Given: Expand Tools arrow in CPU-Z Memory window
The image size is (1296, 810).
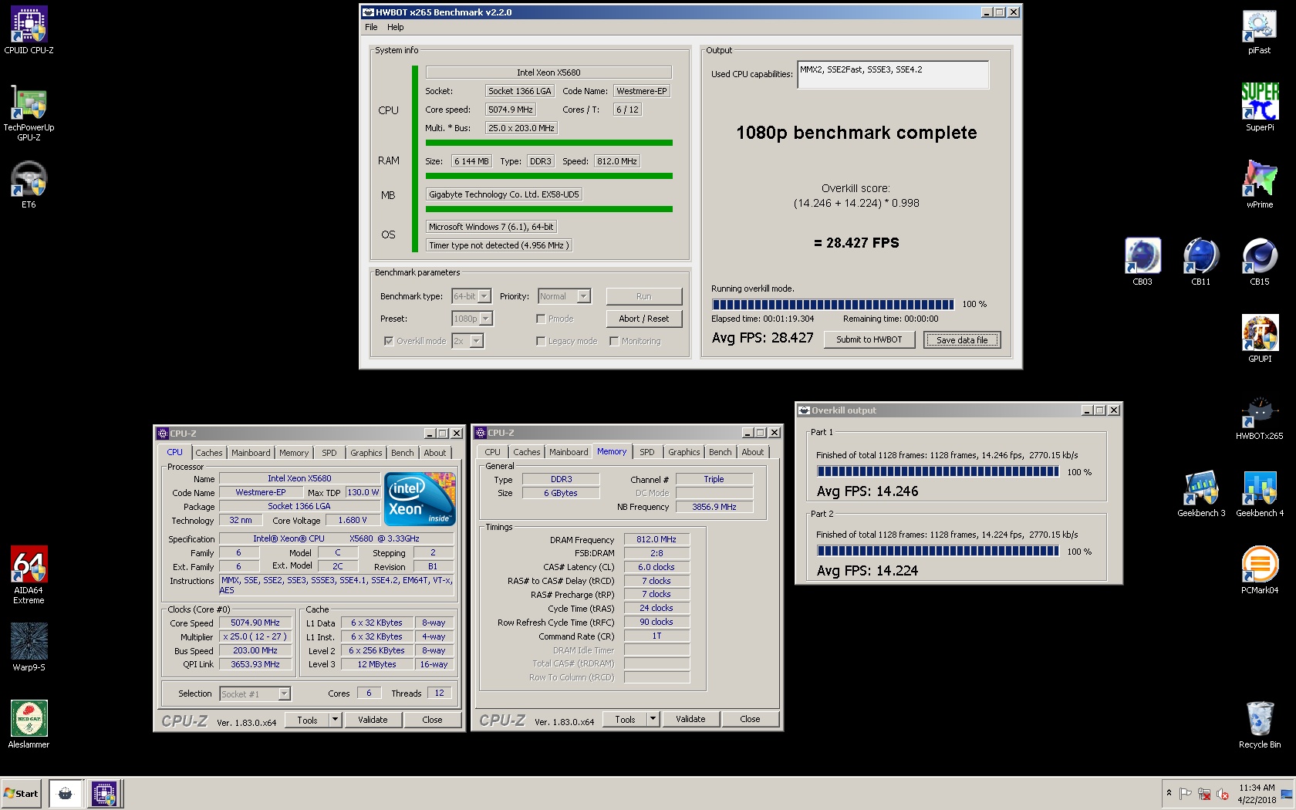Looking at the screenshot, I should coord(653,719).
